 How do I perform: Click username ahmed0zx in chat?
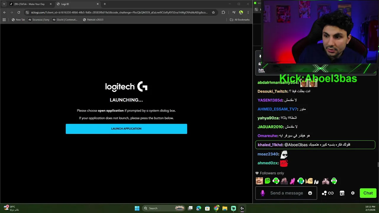click(268, 163)
